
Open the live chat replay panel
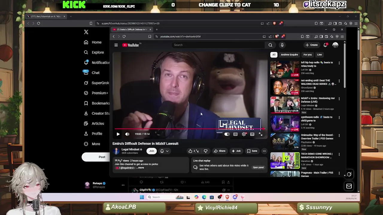258,168
